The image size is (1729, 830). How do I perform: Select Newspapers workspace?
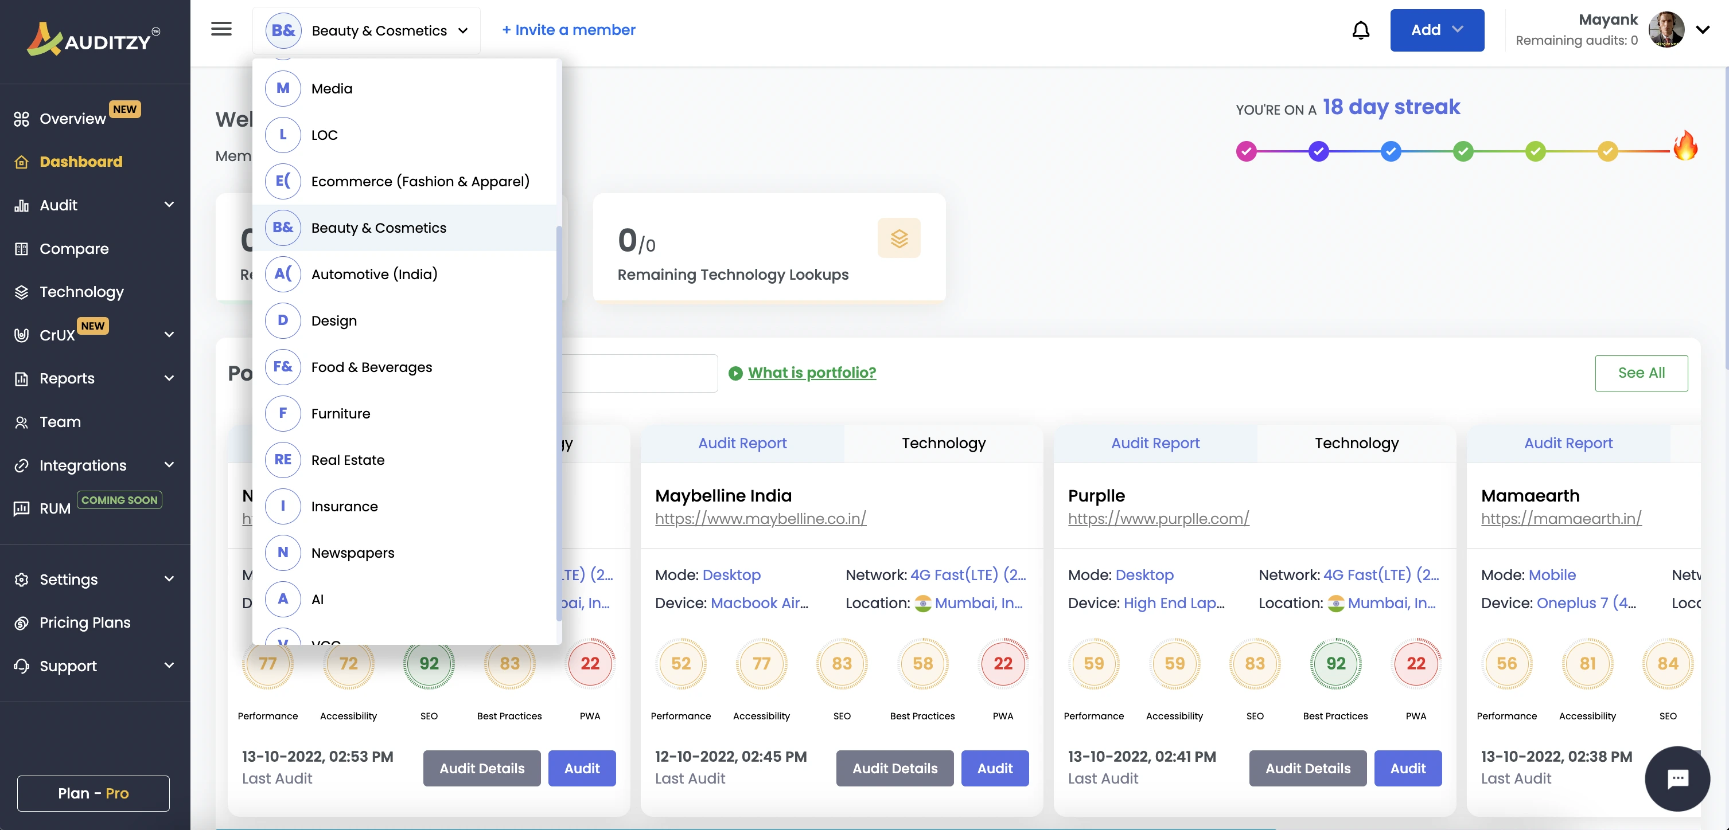coord(404,553)
